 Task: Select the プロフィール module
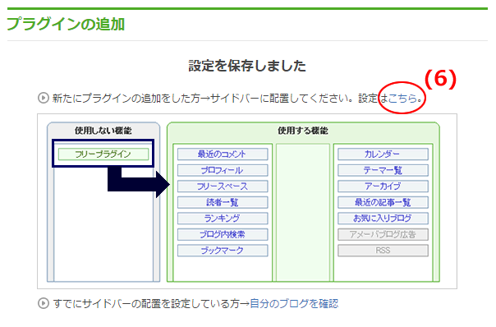(223, 170)
